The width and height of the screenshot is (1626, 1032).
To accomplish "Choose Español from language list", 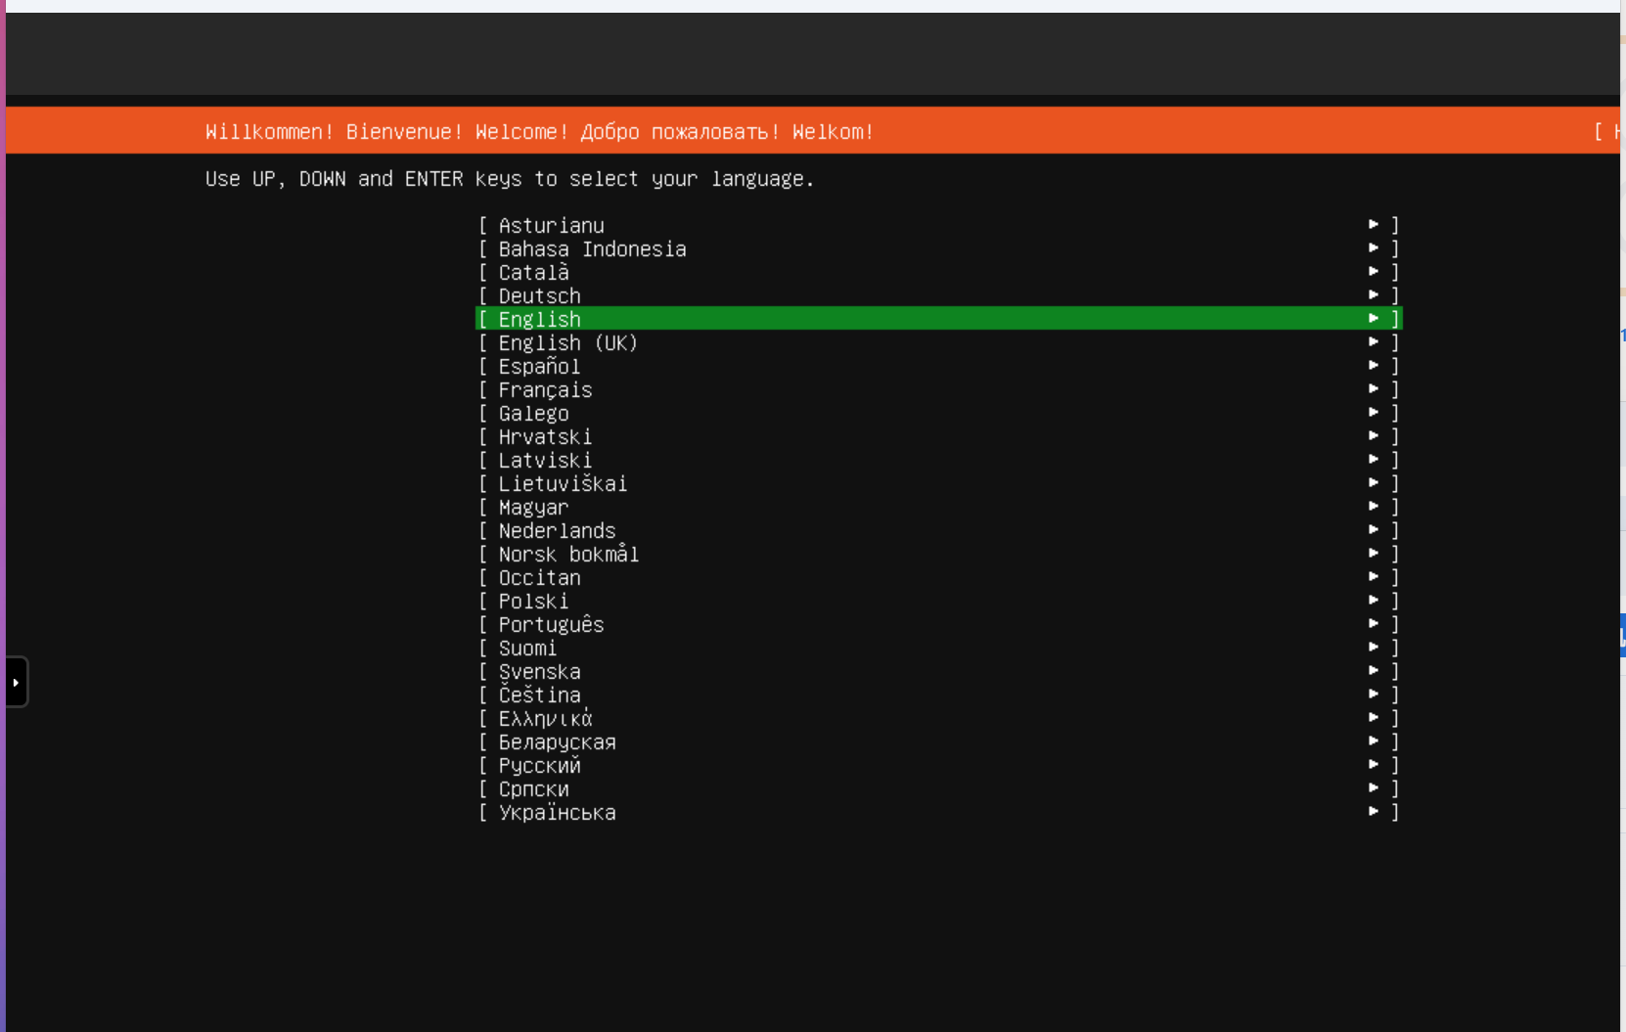I will coord(939,366).
